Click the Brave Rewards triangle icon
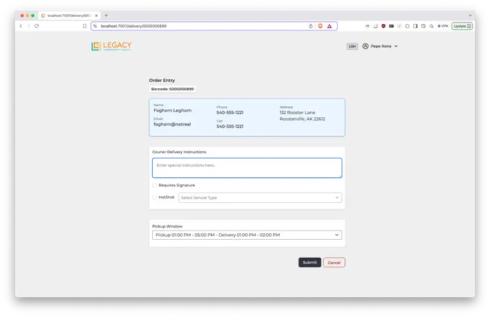Image resolution: width=490 pixels, height=317 pixels. click(329, 26)
